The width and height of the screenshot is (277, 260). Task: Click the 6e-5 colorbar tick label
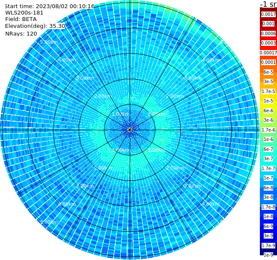(268, 72)
